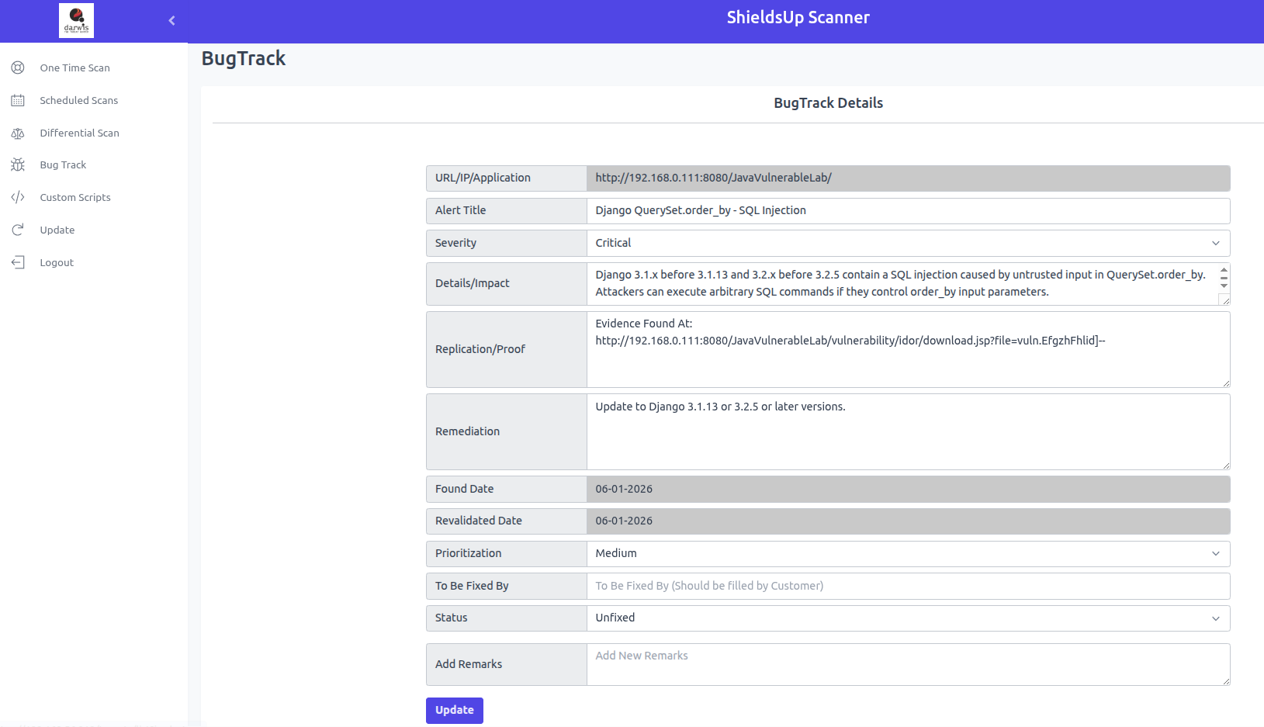Click the BugTrack Details section title
Image resolution: width=1264 pixels, height=727 pixels.
828,102
